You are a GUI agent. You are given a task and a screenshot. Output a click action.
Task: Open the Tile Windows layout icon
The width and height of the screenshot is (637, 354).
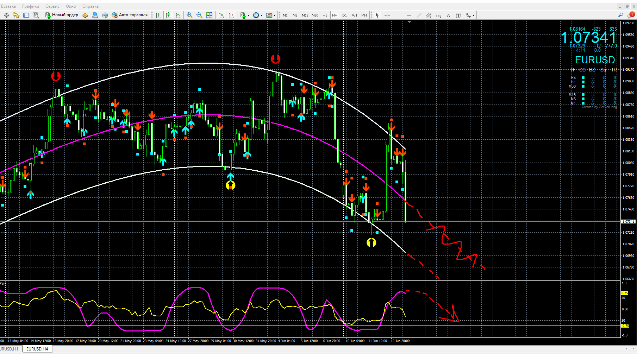pos(209,15)
